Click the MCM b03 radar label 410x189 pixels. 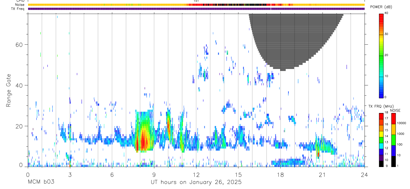pyautogui.click(x=41, y=182)
